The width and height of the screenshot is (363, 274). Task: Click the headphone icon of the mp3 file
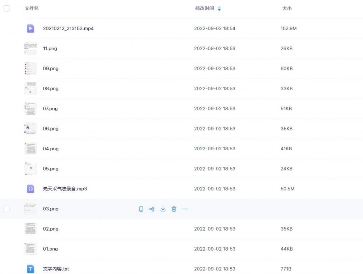30,189
